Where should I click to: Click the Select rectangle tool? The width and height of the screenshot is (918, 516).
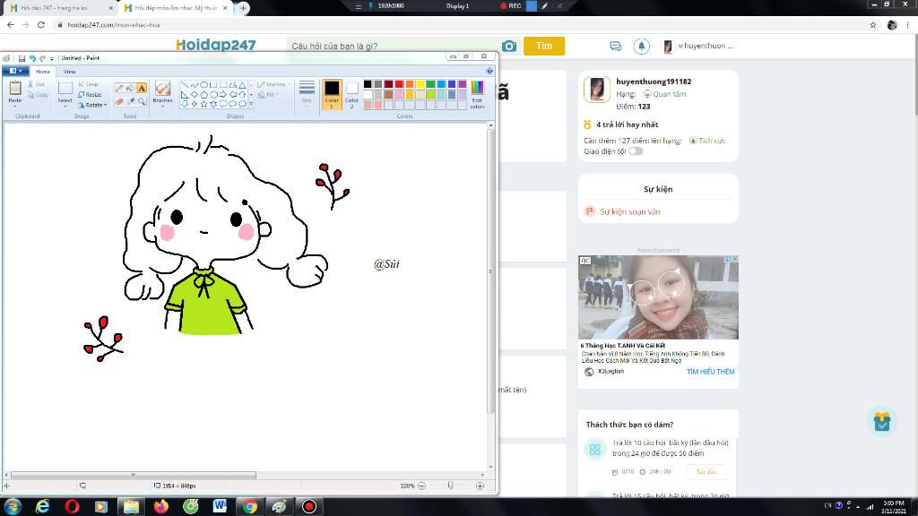pos(65,89)
